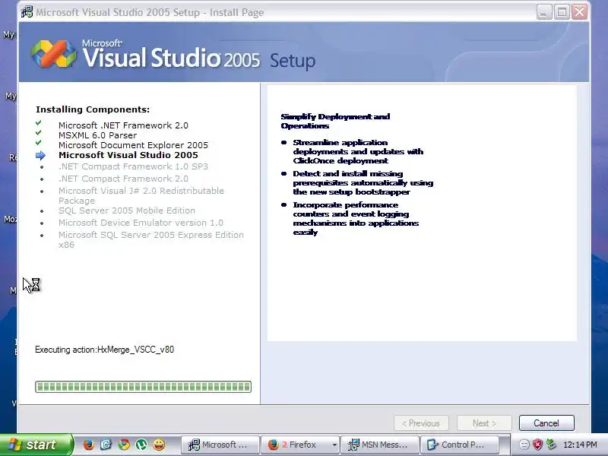This screenshot has height=456, width=608.
Task: Click the setup bootstrapper bullet text
Action: [x=363, y=182]
